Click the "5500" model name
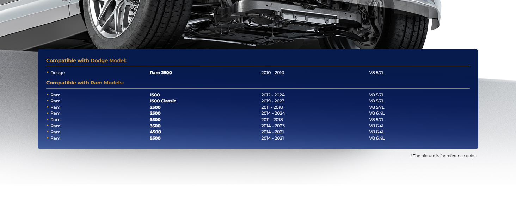The height and width of the screenshot is (211, 516). 155,138
